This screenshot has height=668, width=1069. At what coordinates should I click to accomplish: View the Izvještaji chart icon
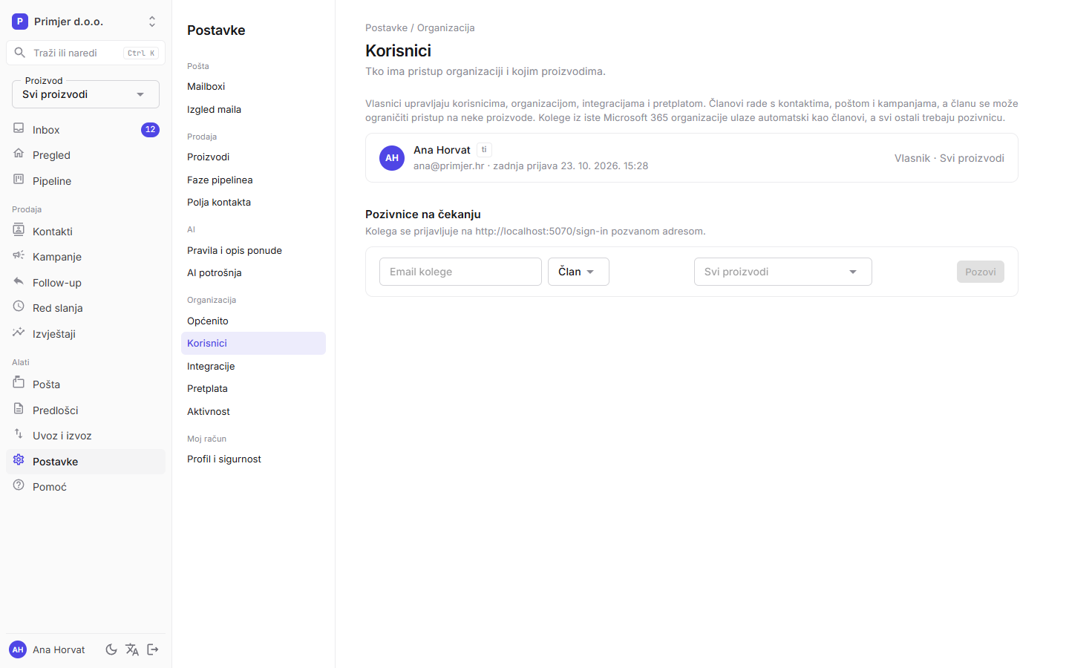click(19, 333)
